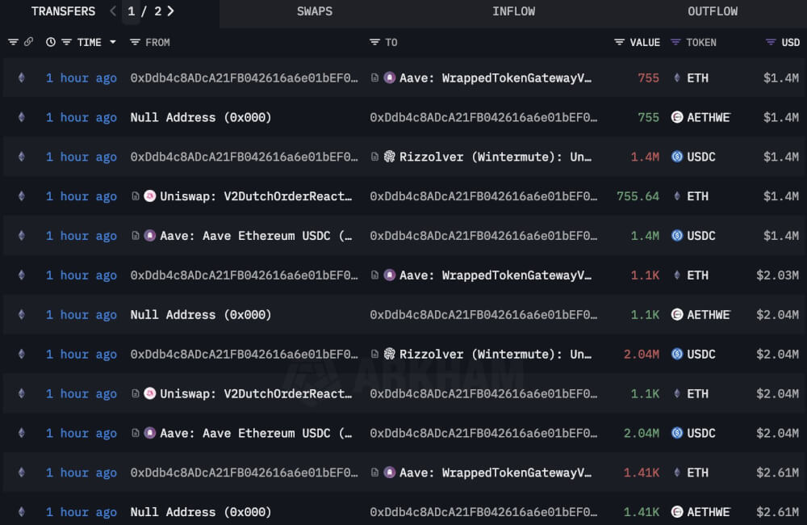Click the link chain icon in header
The width and height of the screenshot is (807, 525).
(x=28, y=42)
